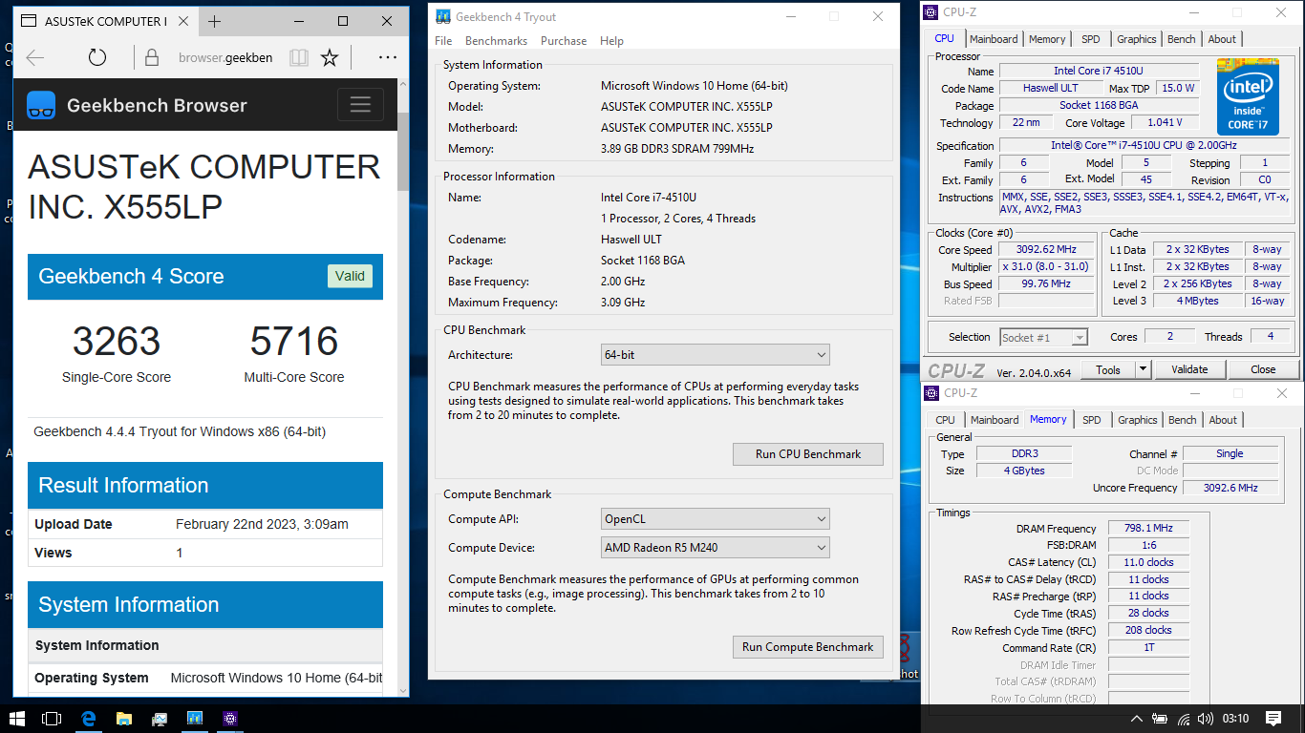The image size is (1305, 733).
Task: Refresh the Geekbench browser page
Action: tap(97, 57)
